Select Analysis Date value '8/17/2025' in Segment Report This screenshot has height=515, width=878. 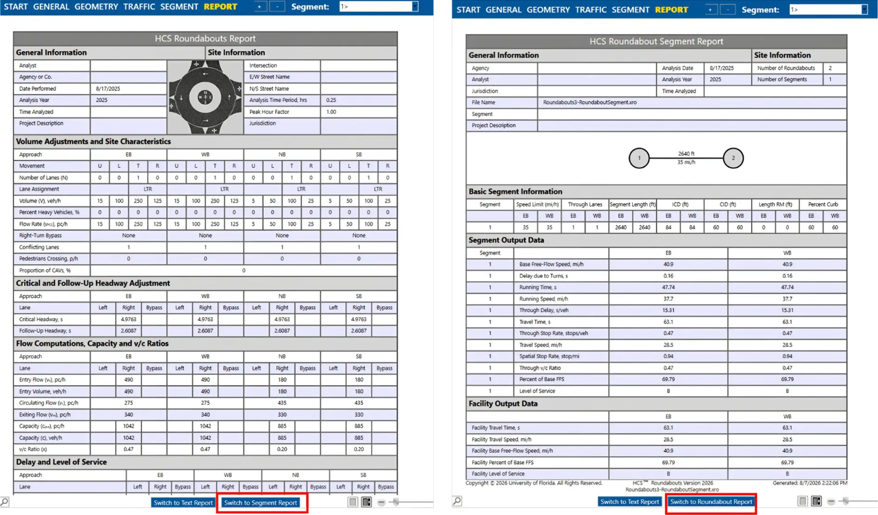[x=722, y=68]
